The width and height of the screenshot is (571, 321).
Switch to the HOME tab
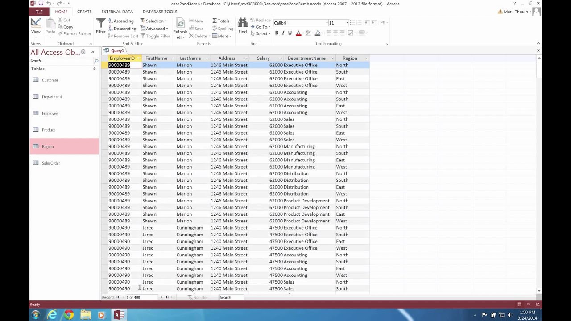(61, 12)
